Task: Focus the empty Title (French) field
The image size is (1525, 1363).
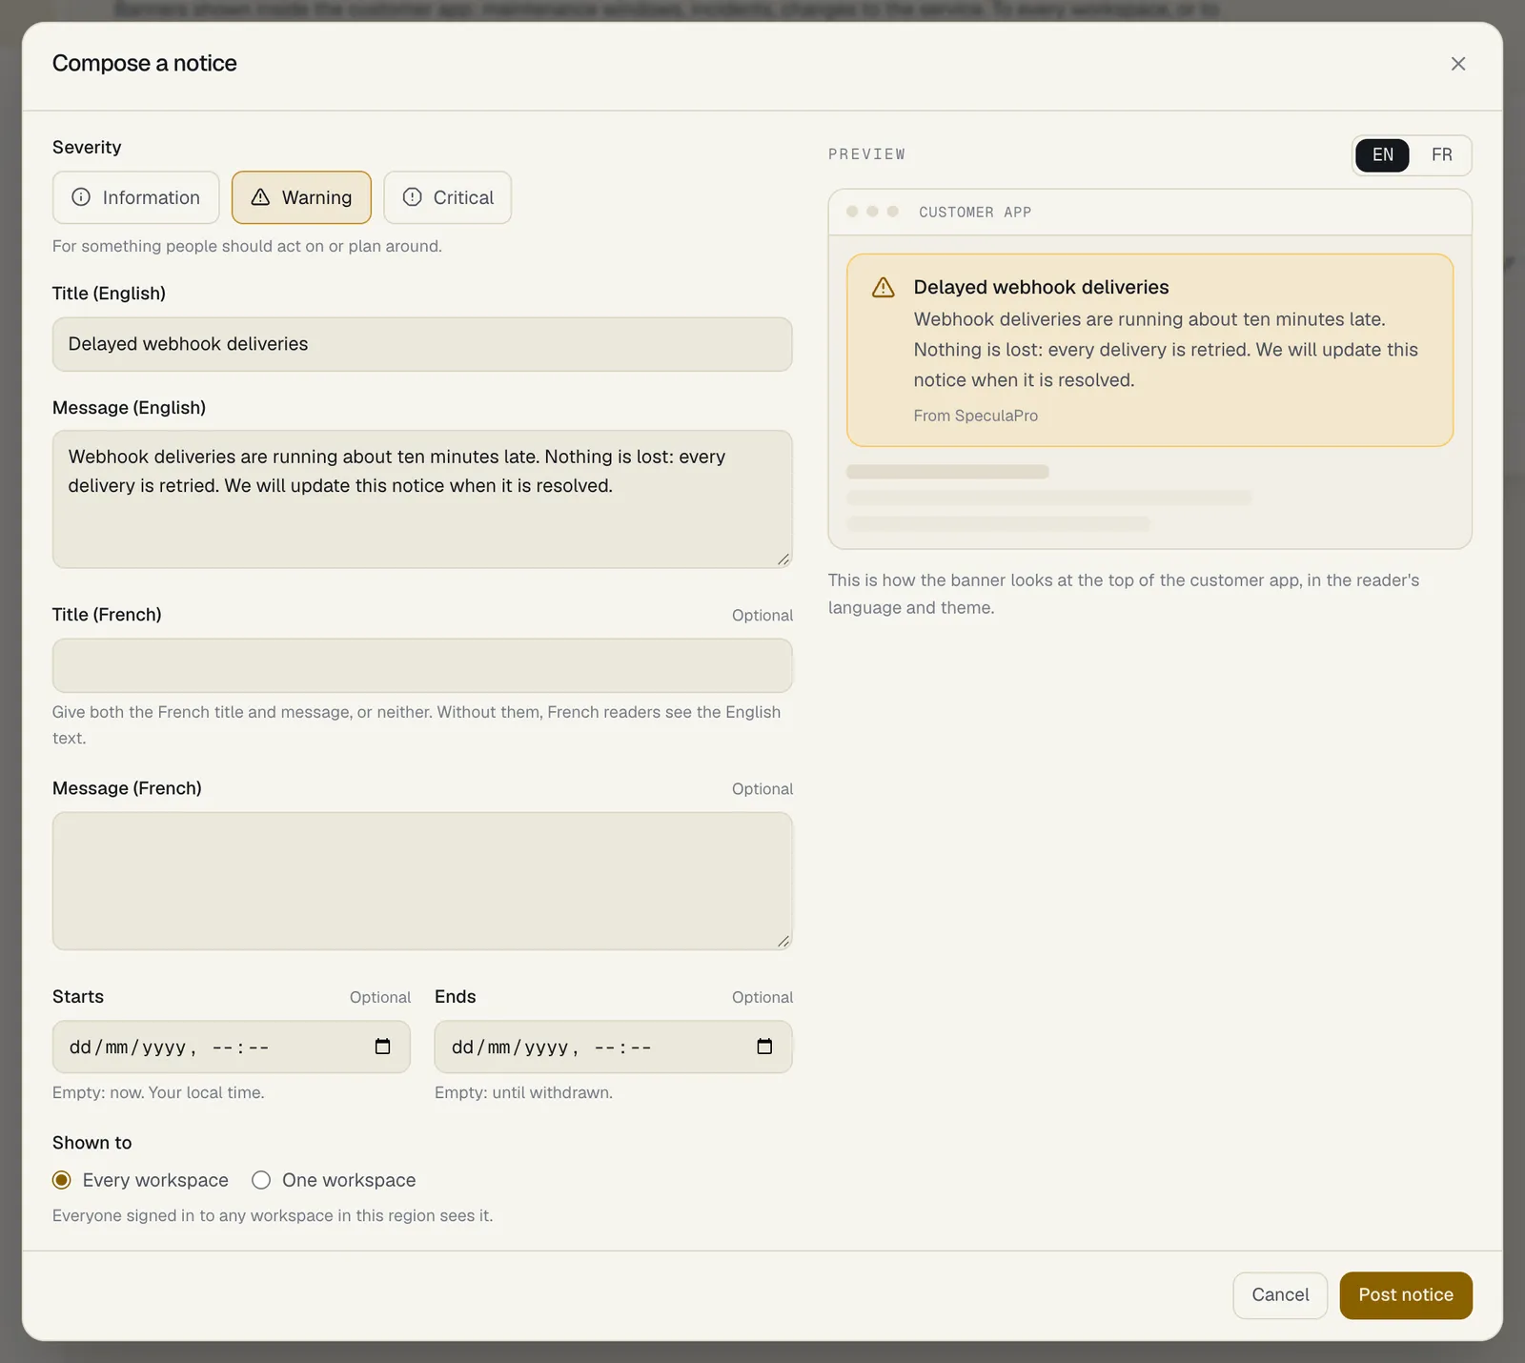Action: click(422, 665)
